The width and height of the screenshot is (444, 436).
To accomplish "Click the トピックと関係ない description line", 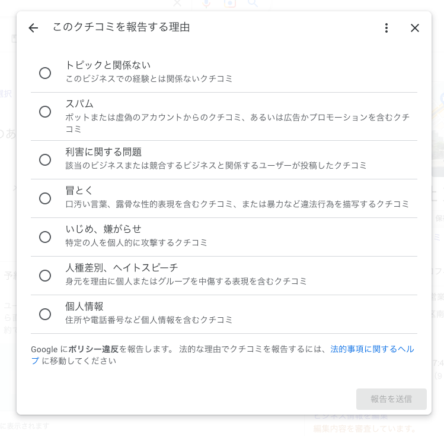I will coord(149,79).
